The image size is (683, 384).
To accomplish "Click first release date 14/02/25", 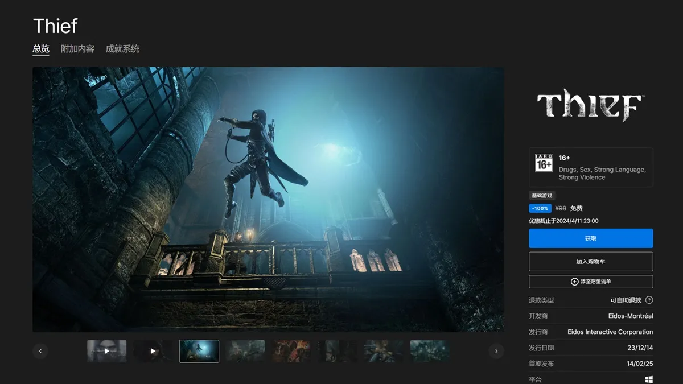I will pyautogui.click(x=639, y=364).
